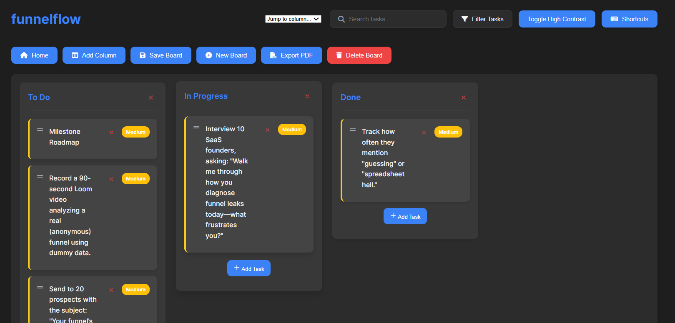Screen dimensions: 675x323
Task: Click the red Delete Board button
Action: [359, 55]
